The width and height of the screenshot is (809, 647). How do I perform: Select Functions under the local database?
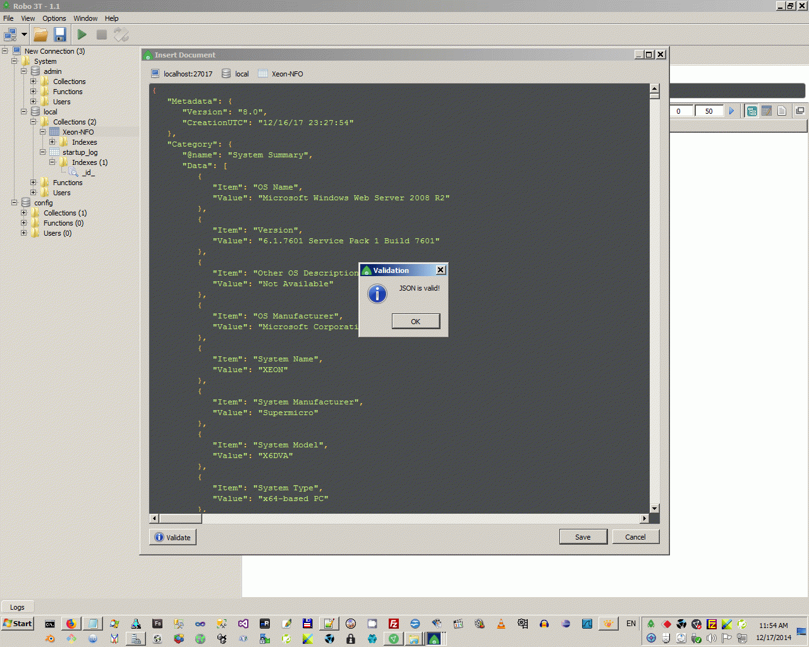point(68,183)
